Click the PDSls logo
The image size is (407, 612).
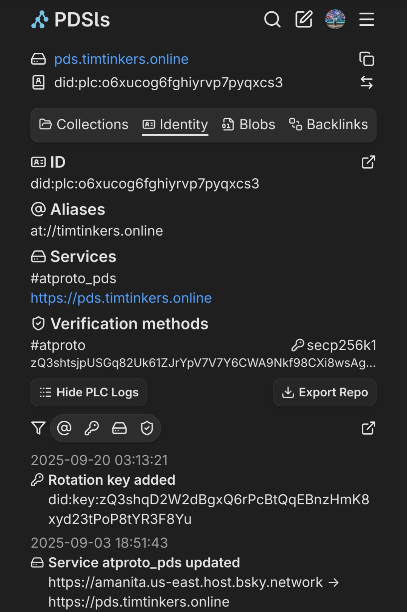click(71, 20)
